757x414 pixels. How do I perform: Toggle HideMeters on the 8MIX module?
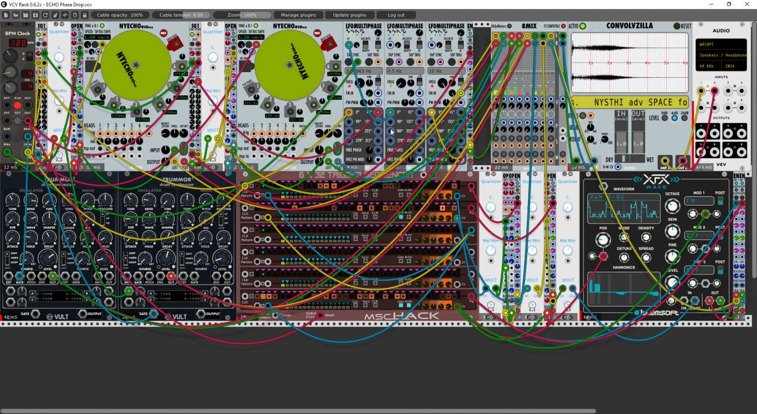tap(509, 26)
